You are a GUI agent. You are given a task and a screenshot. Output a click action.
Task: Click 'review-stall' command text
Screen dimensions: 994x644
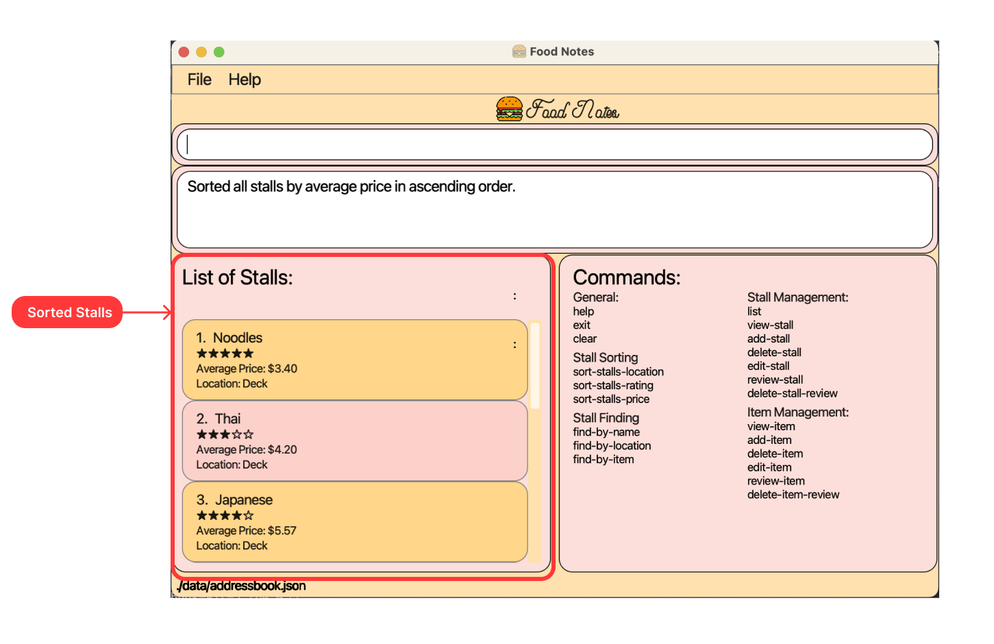pos(775,380)
